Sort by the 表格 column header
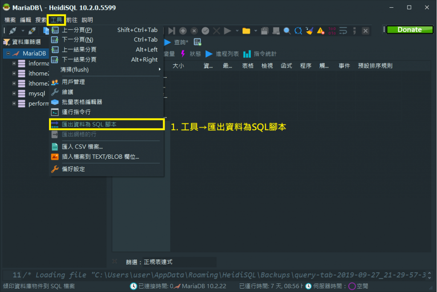Viewport: 437px width, 292px height. pyautogui.click(x=248, y=66)
